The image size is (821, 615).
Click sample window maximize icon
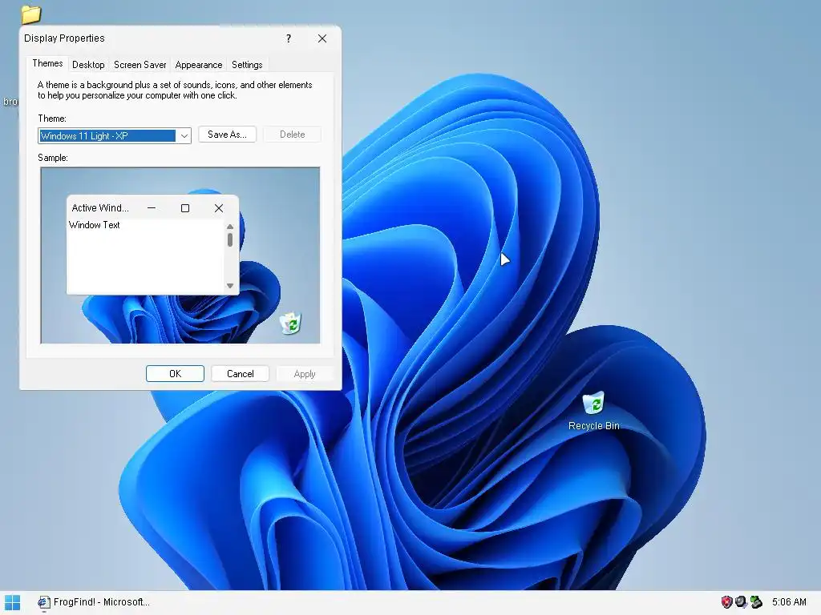click(x=185, y=208)
